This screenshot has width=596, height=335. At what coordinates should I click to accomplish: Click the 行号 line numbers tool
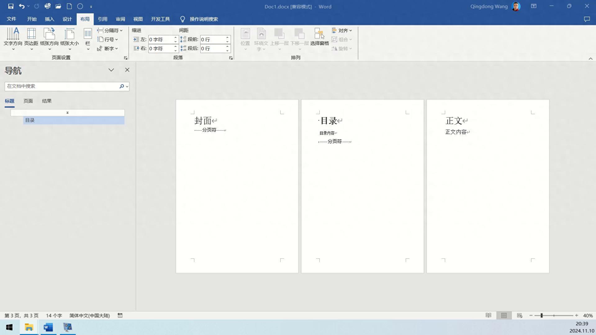coord(108,39)
